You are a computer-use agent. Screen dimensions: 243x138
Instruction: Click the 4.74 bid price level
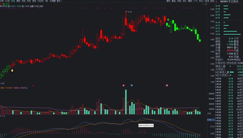click(x=218, y=22)
